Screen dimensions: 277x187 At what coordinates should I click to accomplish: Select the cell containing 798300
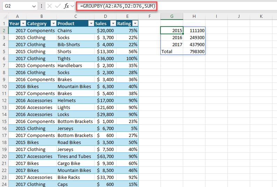point(194,51)
